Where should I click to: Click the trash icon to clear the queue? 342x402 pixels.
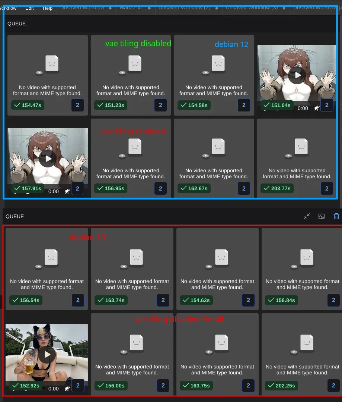tap(336, 216)
